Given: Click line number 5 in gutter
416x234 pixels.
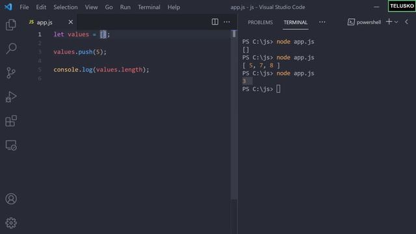Looking at the screenshot, I should coord(40,70).
